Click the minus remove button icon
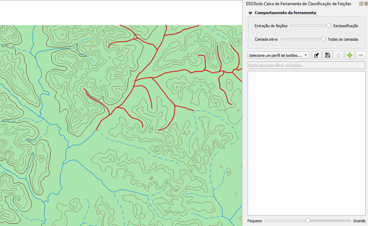 click(361, 55)
